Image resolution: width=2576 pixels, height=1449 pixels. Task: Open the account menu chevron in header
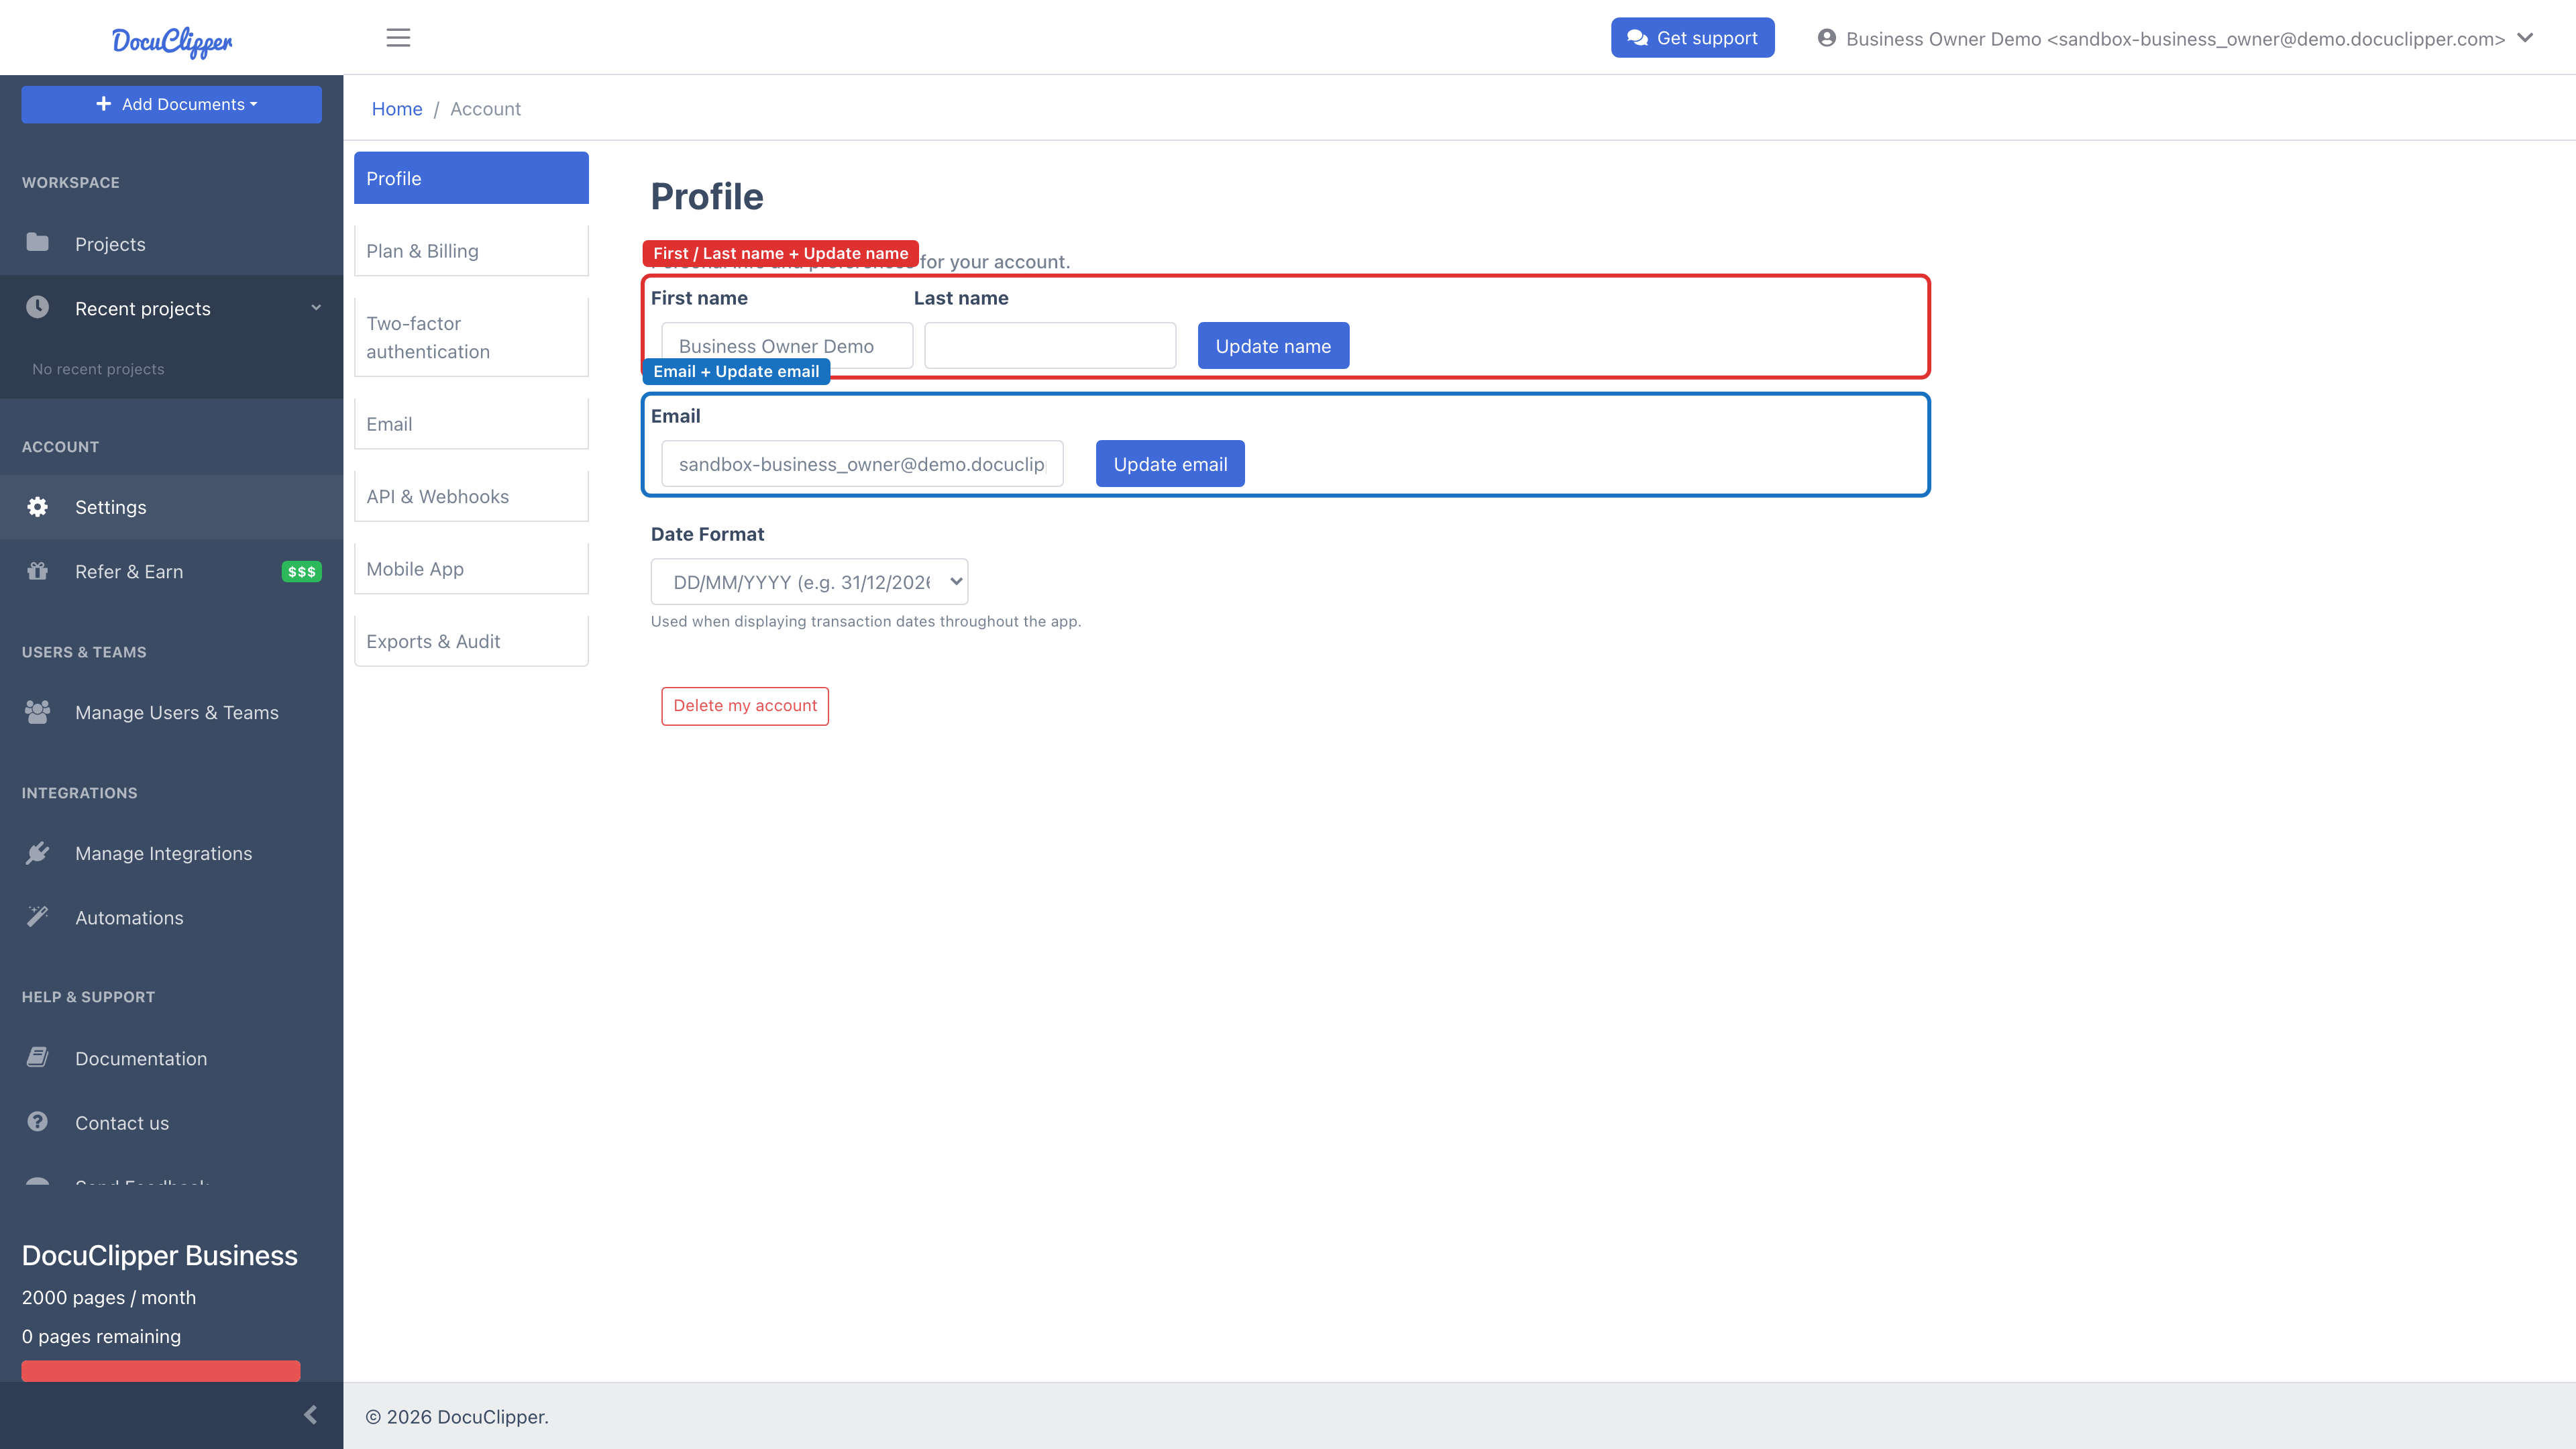(x=2525, y=38)
